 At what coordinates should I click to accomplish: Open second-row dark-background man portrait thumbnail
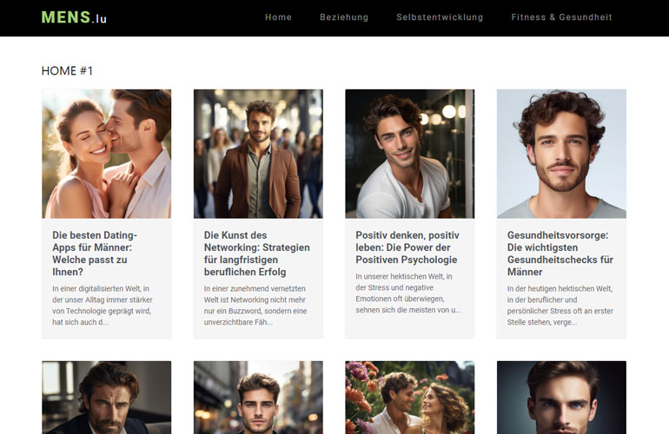(561, 398)
